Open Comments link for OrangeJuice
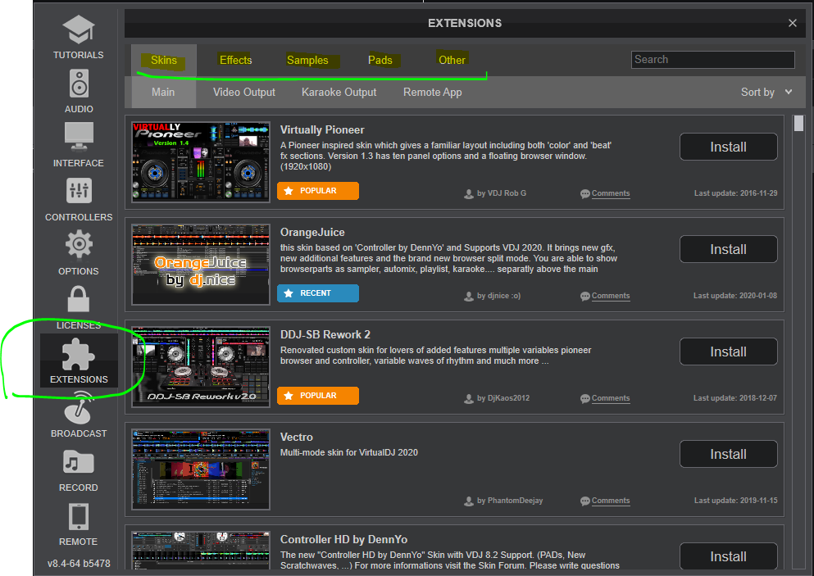The width and height of the screenshot is (814, 576). [x=611, y=296]
